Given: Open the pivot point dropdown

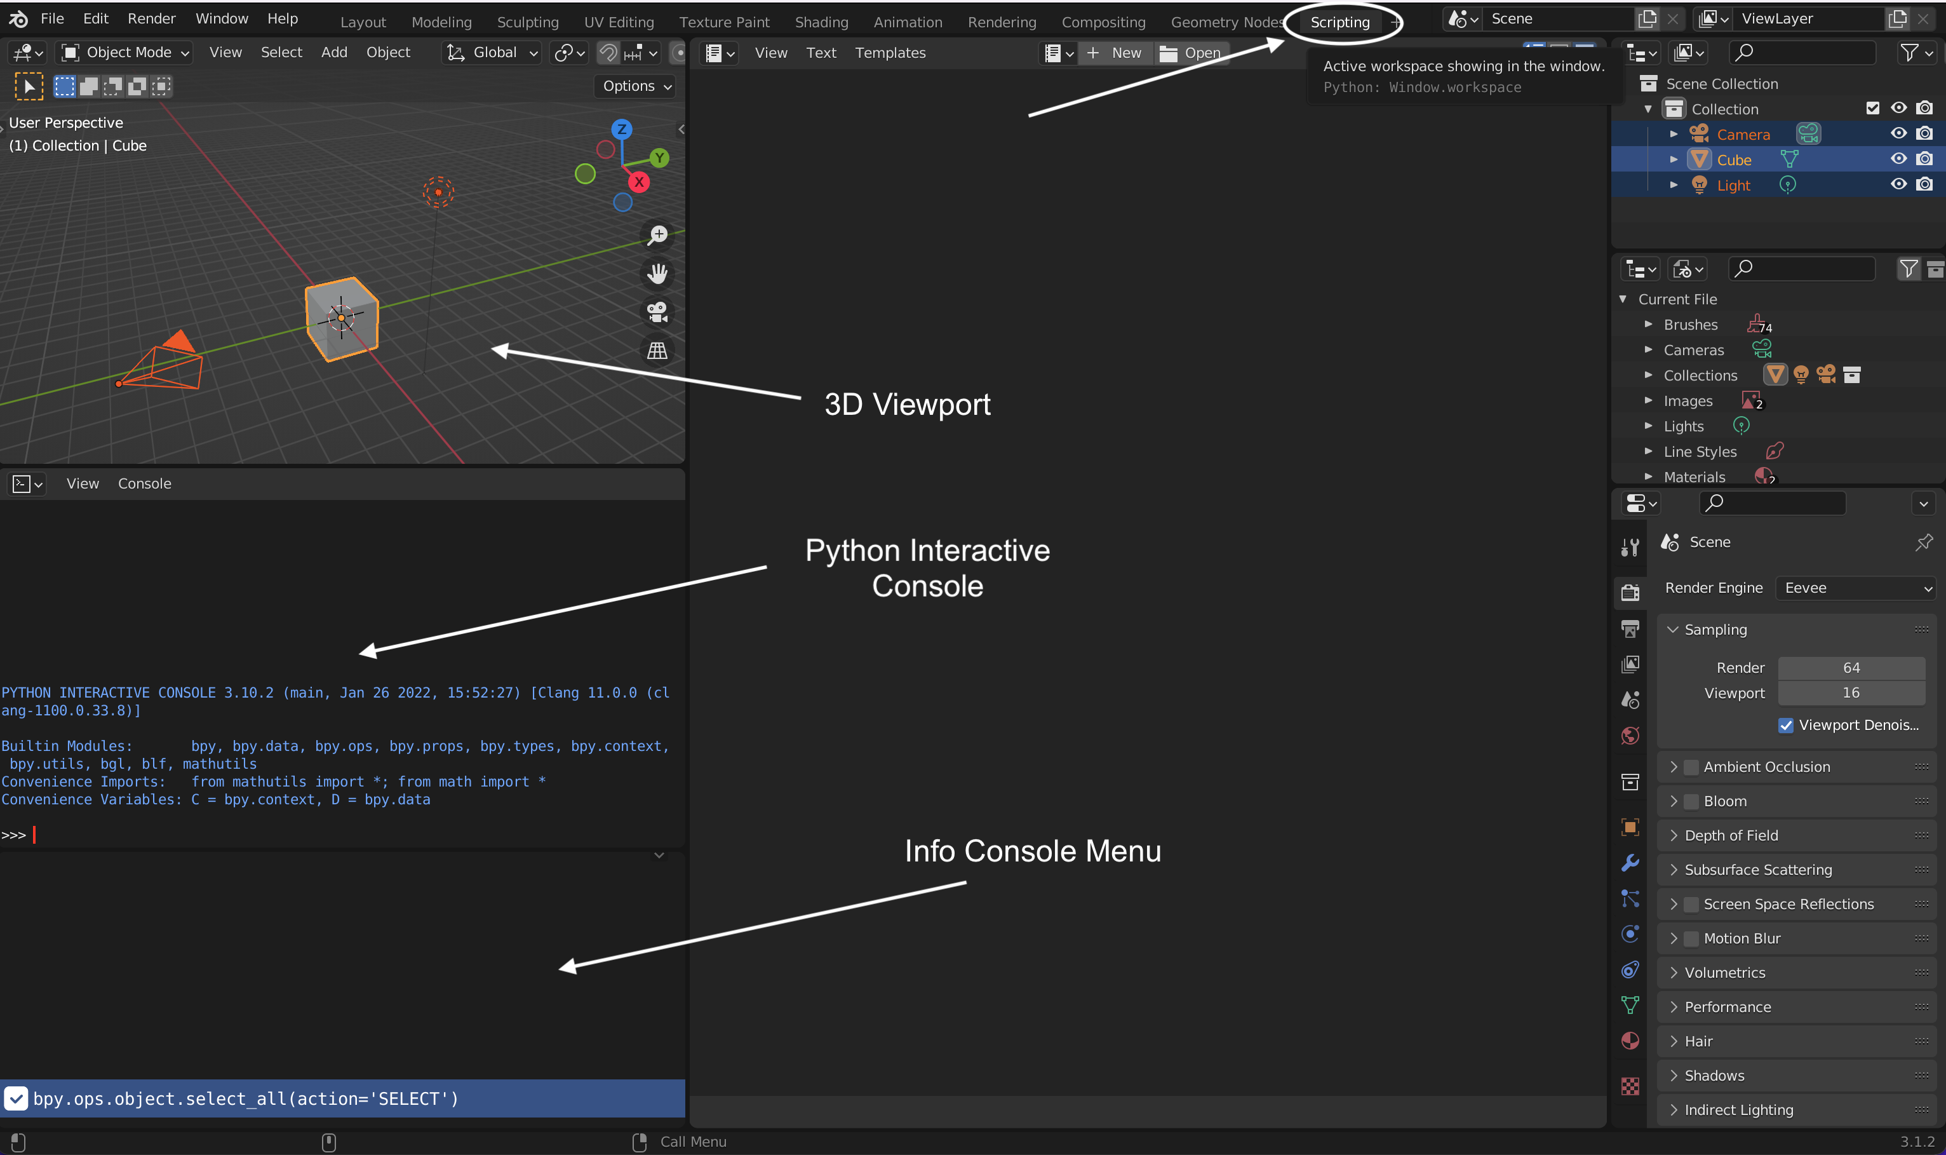Looking at the screenshot, I should click(x=570, y=53).
